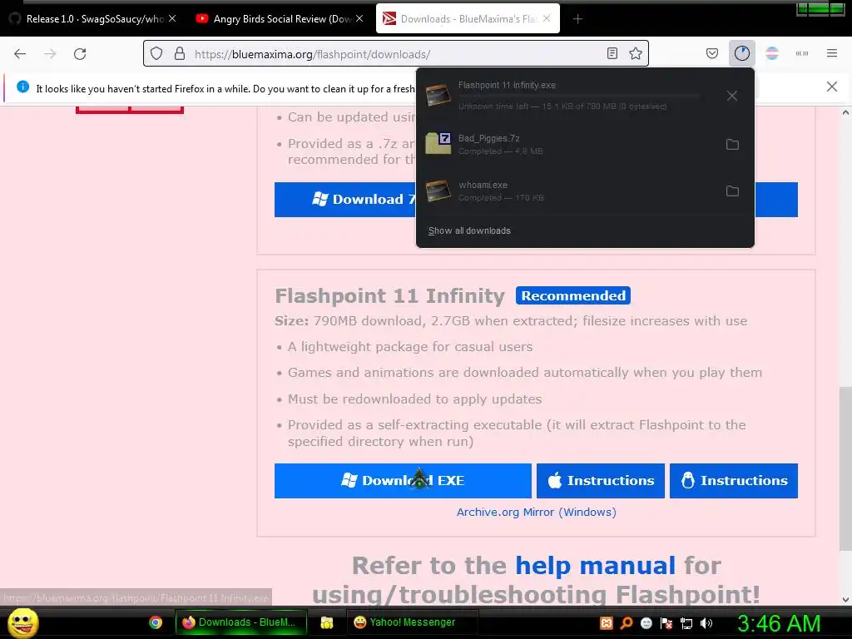Viewport: 852px width, 639px height.
Task: Toggle the downloads panel toolbar button
Action: coord(741,53)
